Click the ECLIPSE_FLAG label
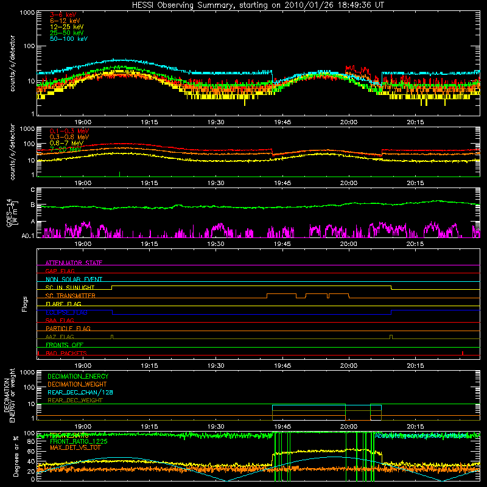This screenshot has height=487, width=487. (66, 312)
